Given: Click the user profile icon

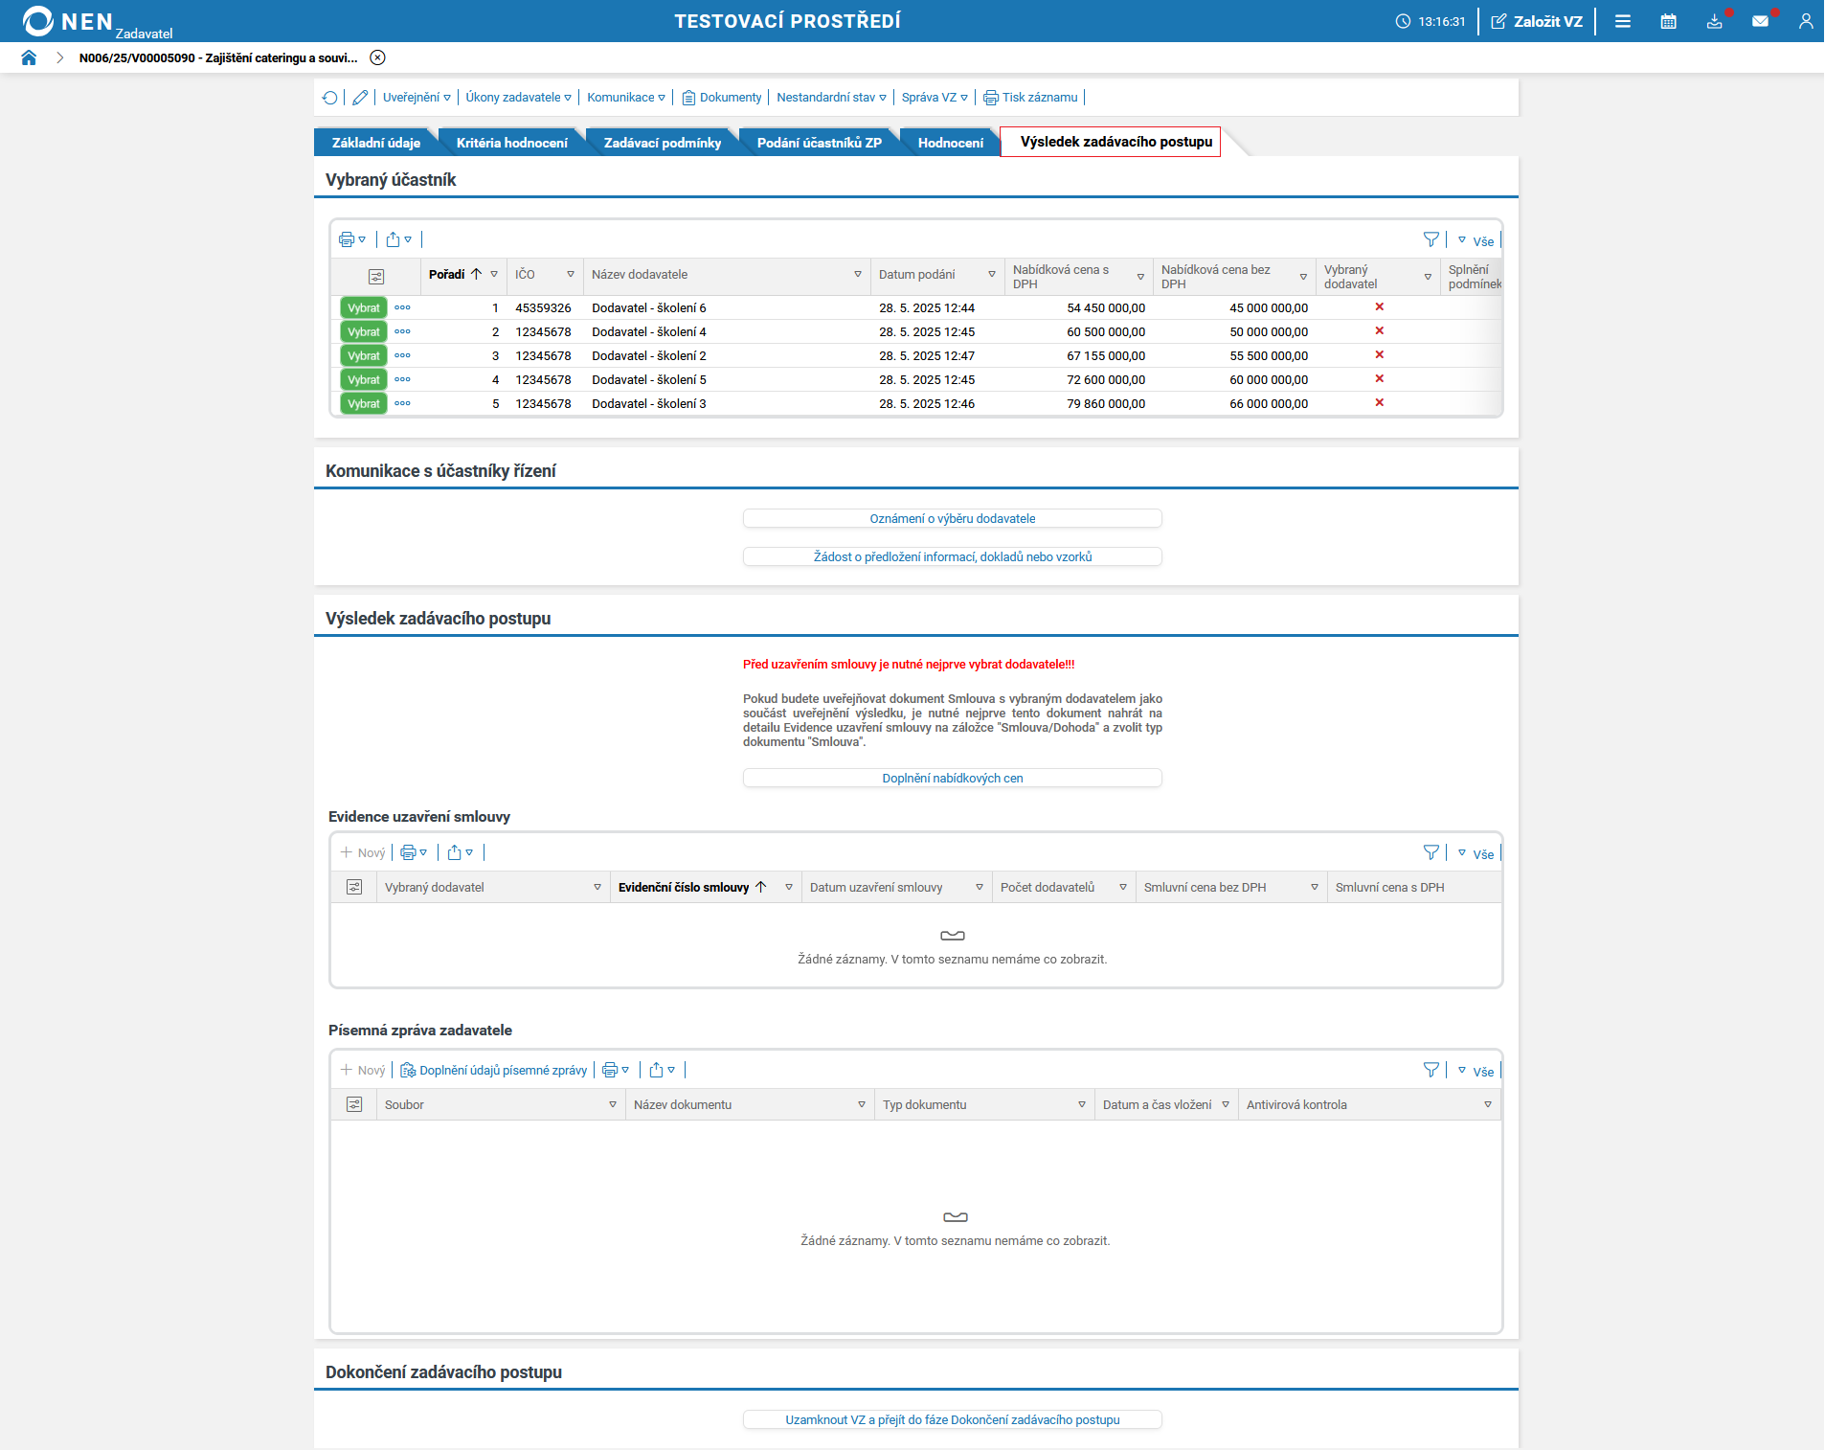Looking at the screenshot, I should point(1805,21).
